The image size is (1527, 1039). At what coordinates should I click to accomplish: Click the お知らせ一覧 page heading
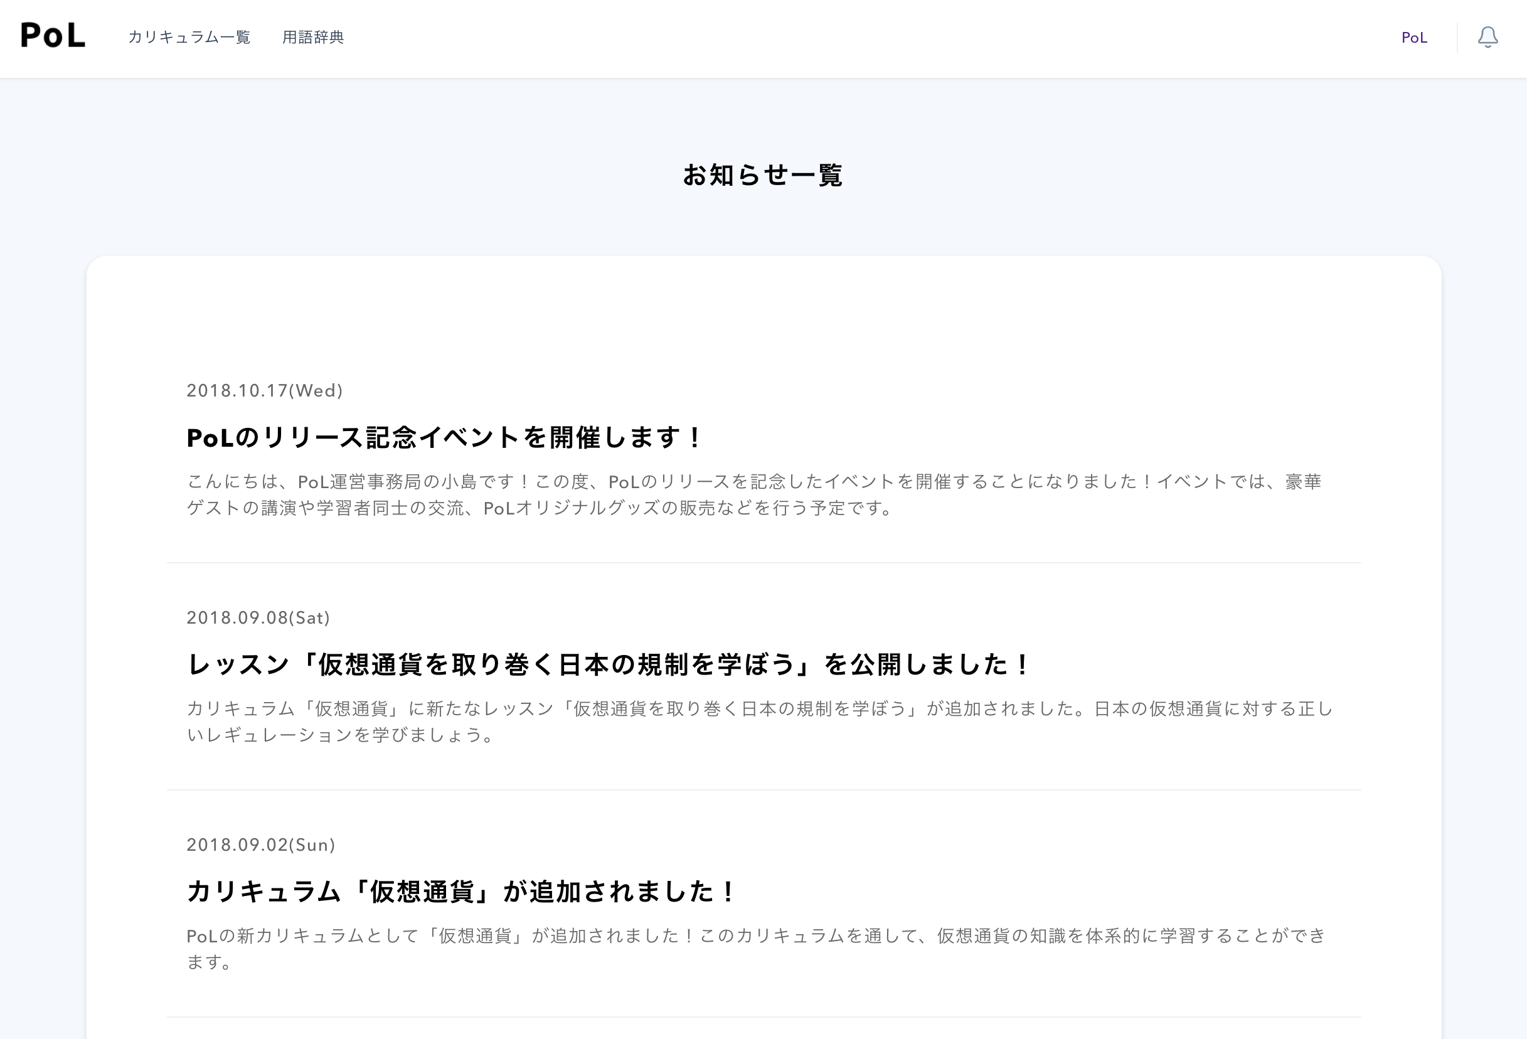[763, 176]
